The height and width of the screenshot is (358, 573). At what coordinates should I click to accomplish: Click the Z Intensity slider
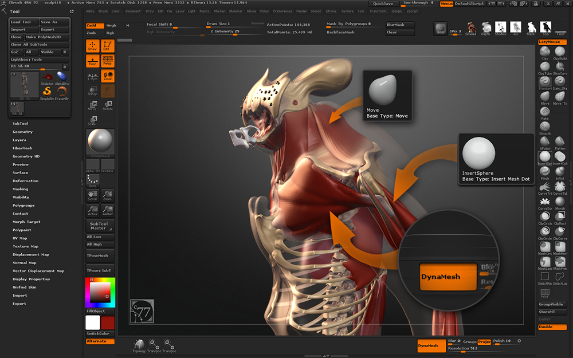click(x=236, y=32)
